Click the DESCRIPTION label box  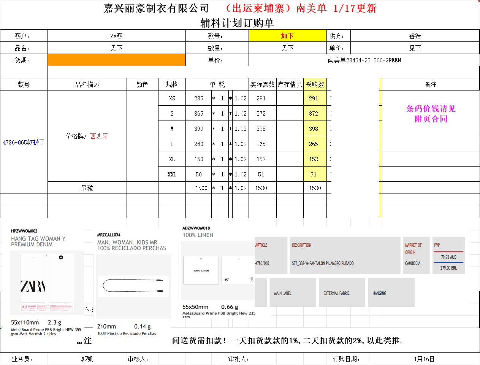[x=345, y=255]
